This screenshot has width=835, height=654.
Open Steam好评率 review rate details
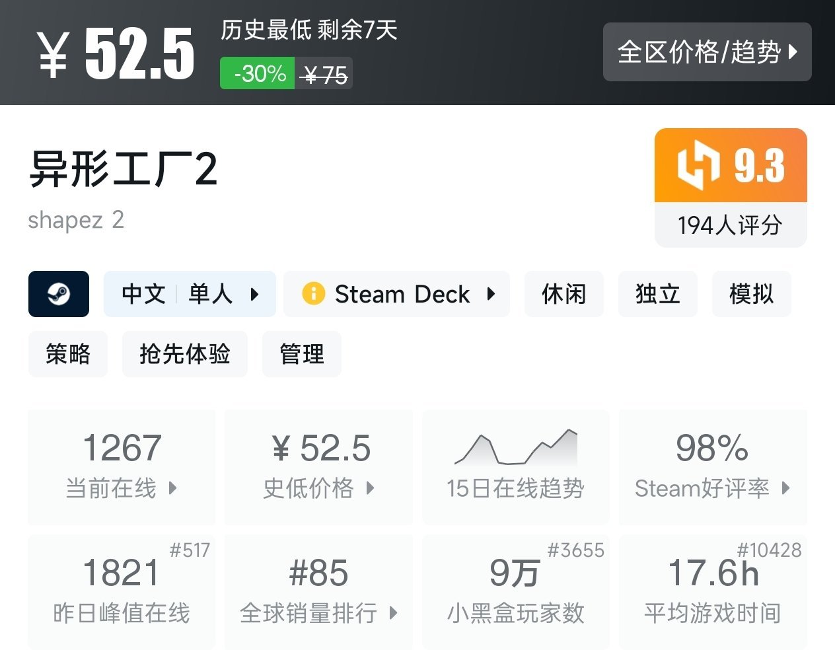[712, 466]
